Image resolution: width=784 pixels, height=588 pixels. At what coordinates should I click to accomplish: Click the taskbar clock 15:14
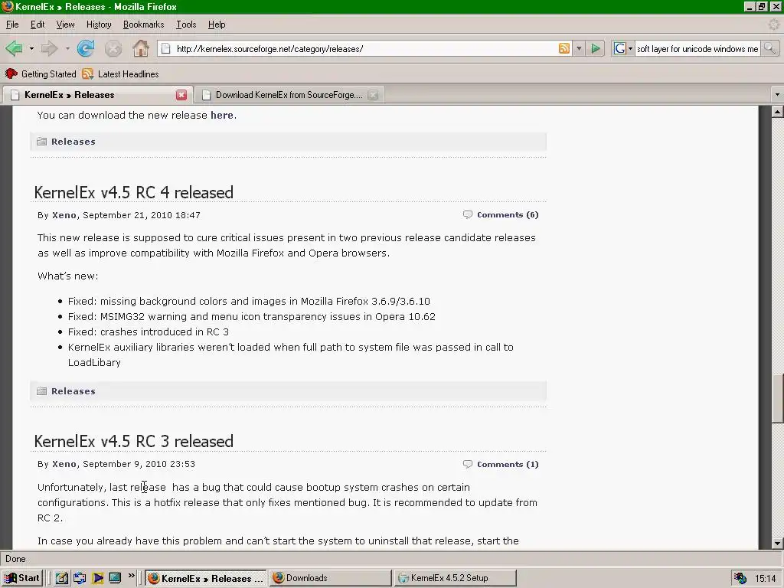(x=765, y=579)
